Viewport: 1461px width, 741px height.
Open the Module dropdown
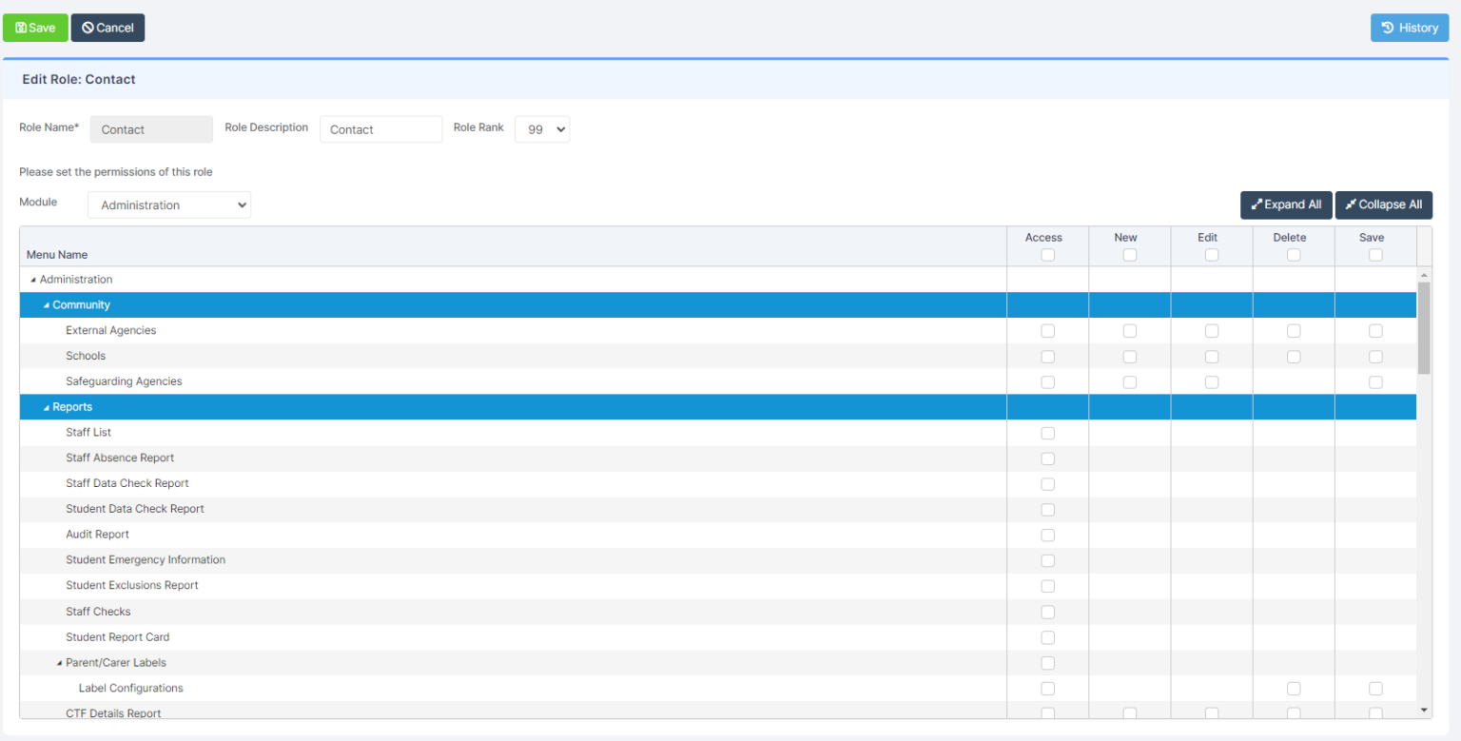pyautogui.click(x=168, y=205)
